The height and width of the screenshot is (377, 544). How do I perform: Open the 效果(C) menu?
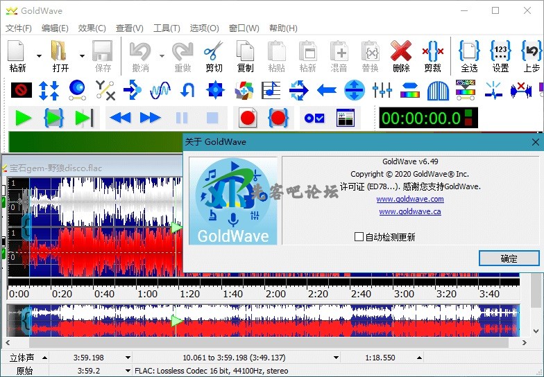point(92,28)
